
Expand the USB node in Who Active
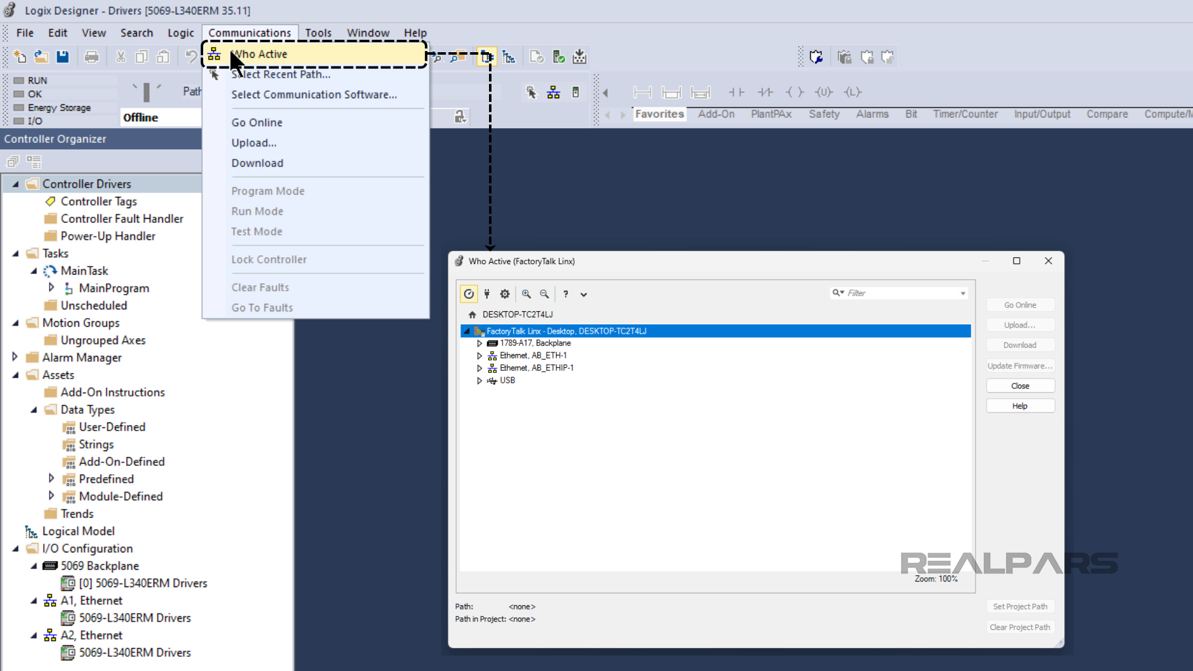coord(479,381)
